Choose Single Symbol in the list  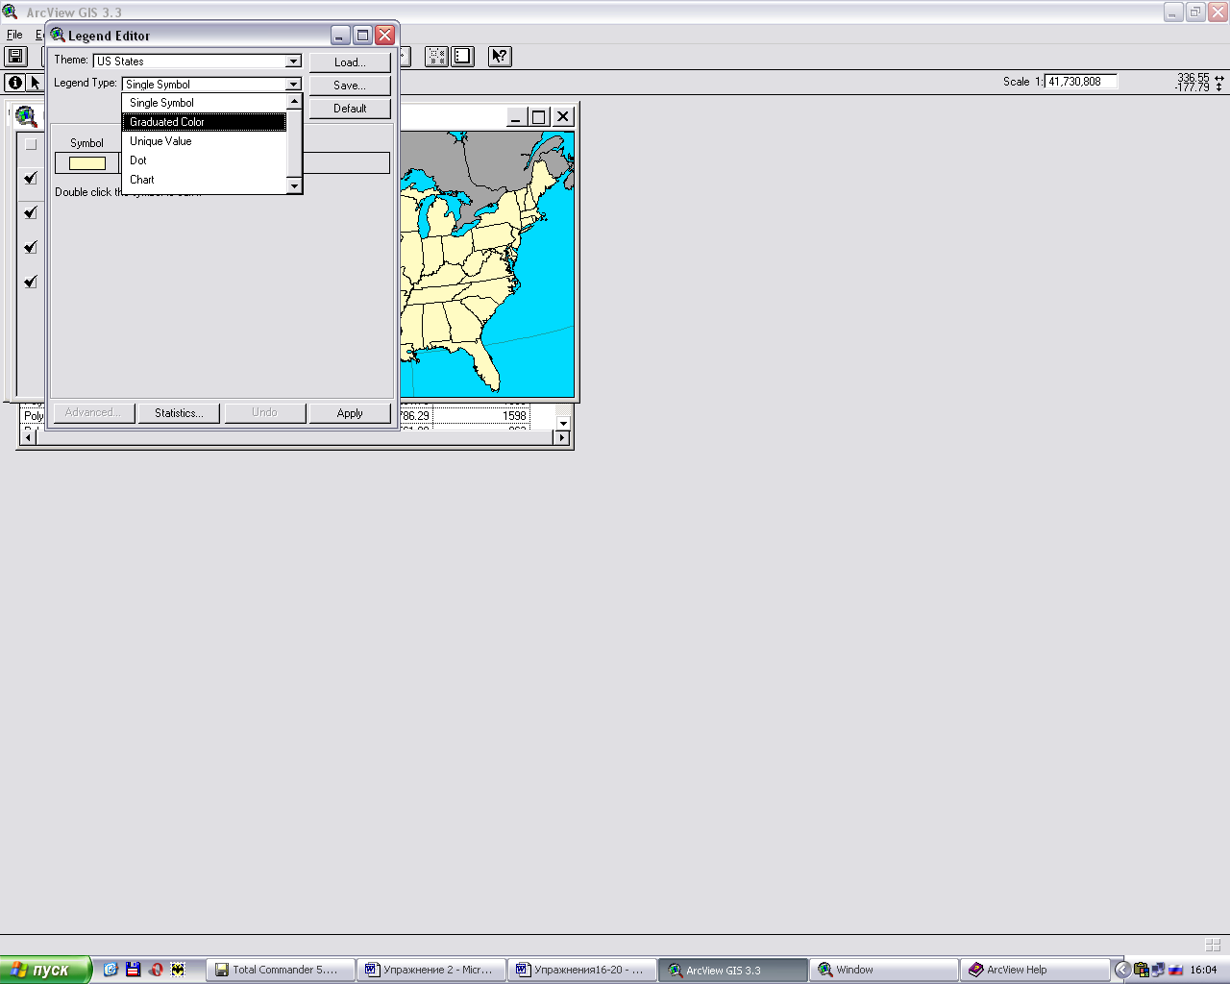(x=204, y=103)
